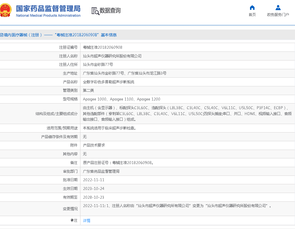Click the 首页 house icon
The width and height of the screenshot is (295, 229).
tap(252, 8)
